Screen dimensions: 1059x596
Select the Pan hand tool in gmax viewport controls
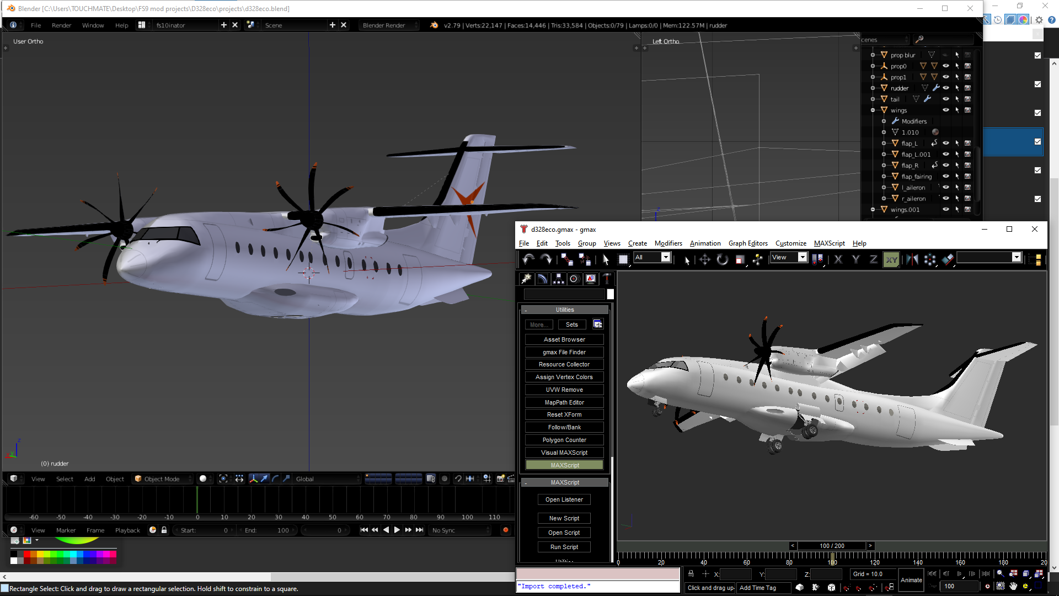click(x=1013, y=586)
